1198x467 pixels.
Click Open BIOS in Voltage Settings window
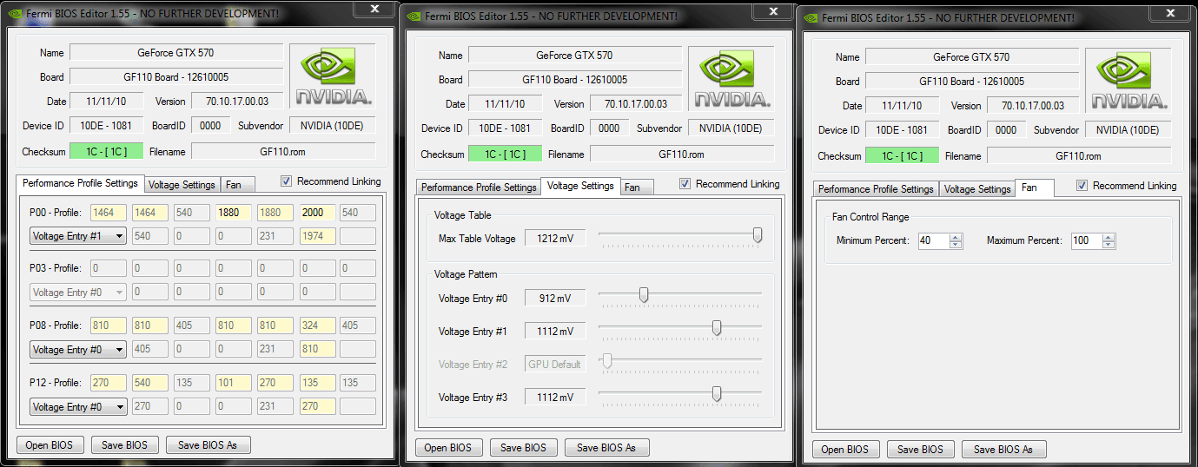448,447
